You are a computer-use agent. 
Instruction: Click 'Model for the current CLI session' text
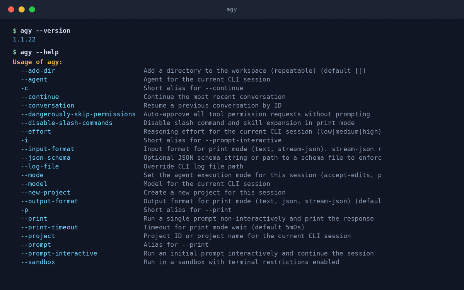(x=207, y=184)
